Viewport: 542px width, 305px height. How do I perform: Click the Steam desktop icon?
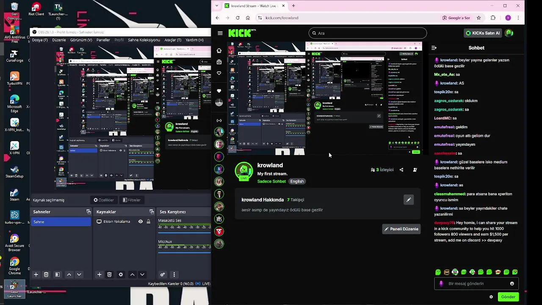[x=14, y=194]
